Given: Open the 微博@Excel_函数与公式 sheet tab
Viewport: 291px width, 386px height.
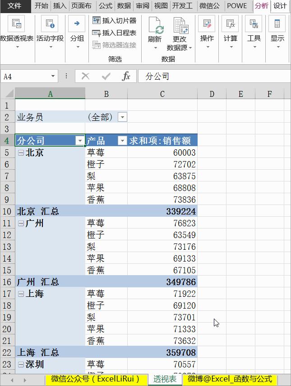Looking at the screenshot, I should point(230,379).
